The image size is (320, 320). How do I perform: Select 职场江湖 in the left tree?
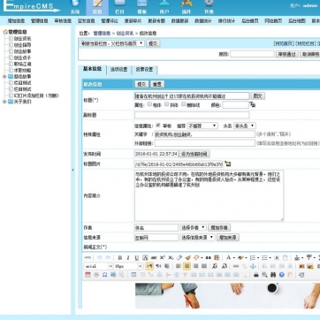pos(22,64)
